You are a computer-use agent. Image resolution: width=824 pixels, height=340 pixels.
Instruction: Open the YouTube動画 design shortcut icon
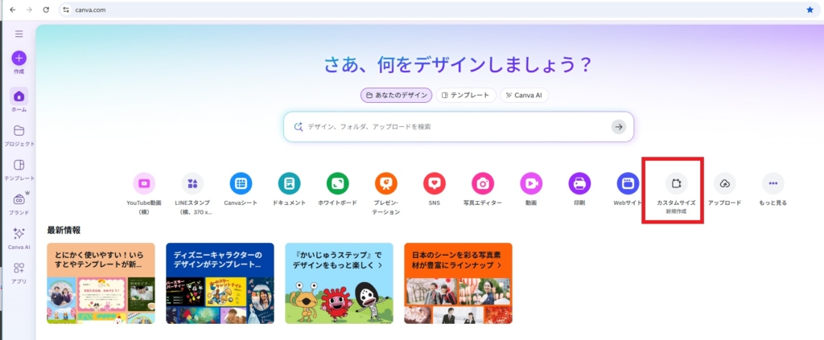click(144, 183)
